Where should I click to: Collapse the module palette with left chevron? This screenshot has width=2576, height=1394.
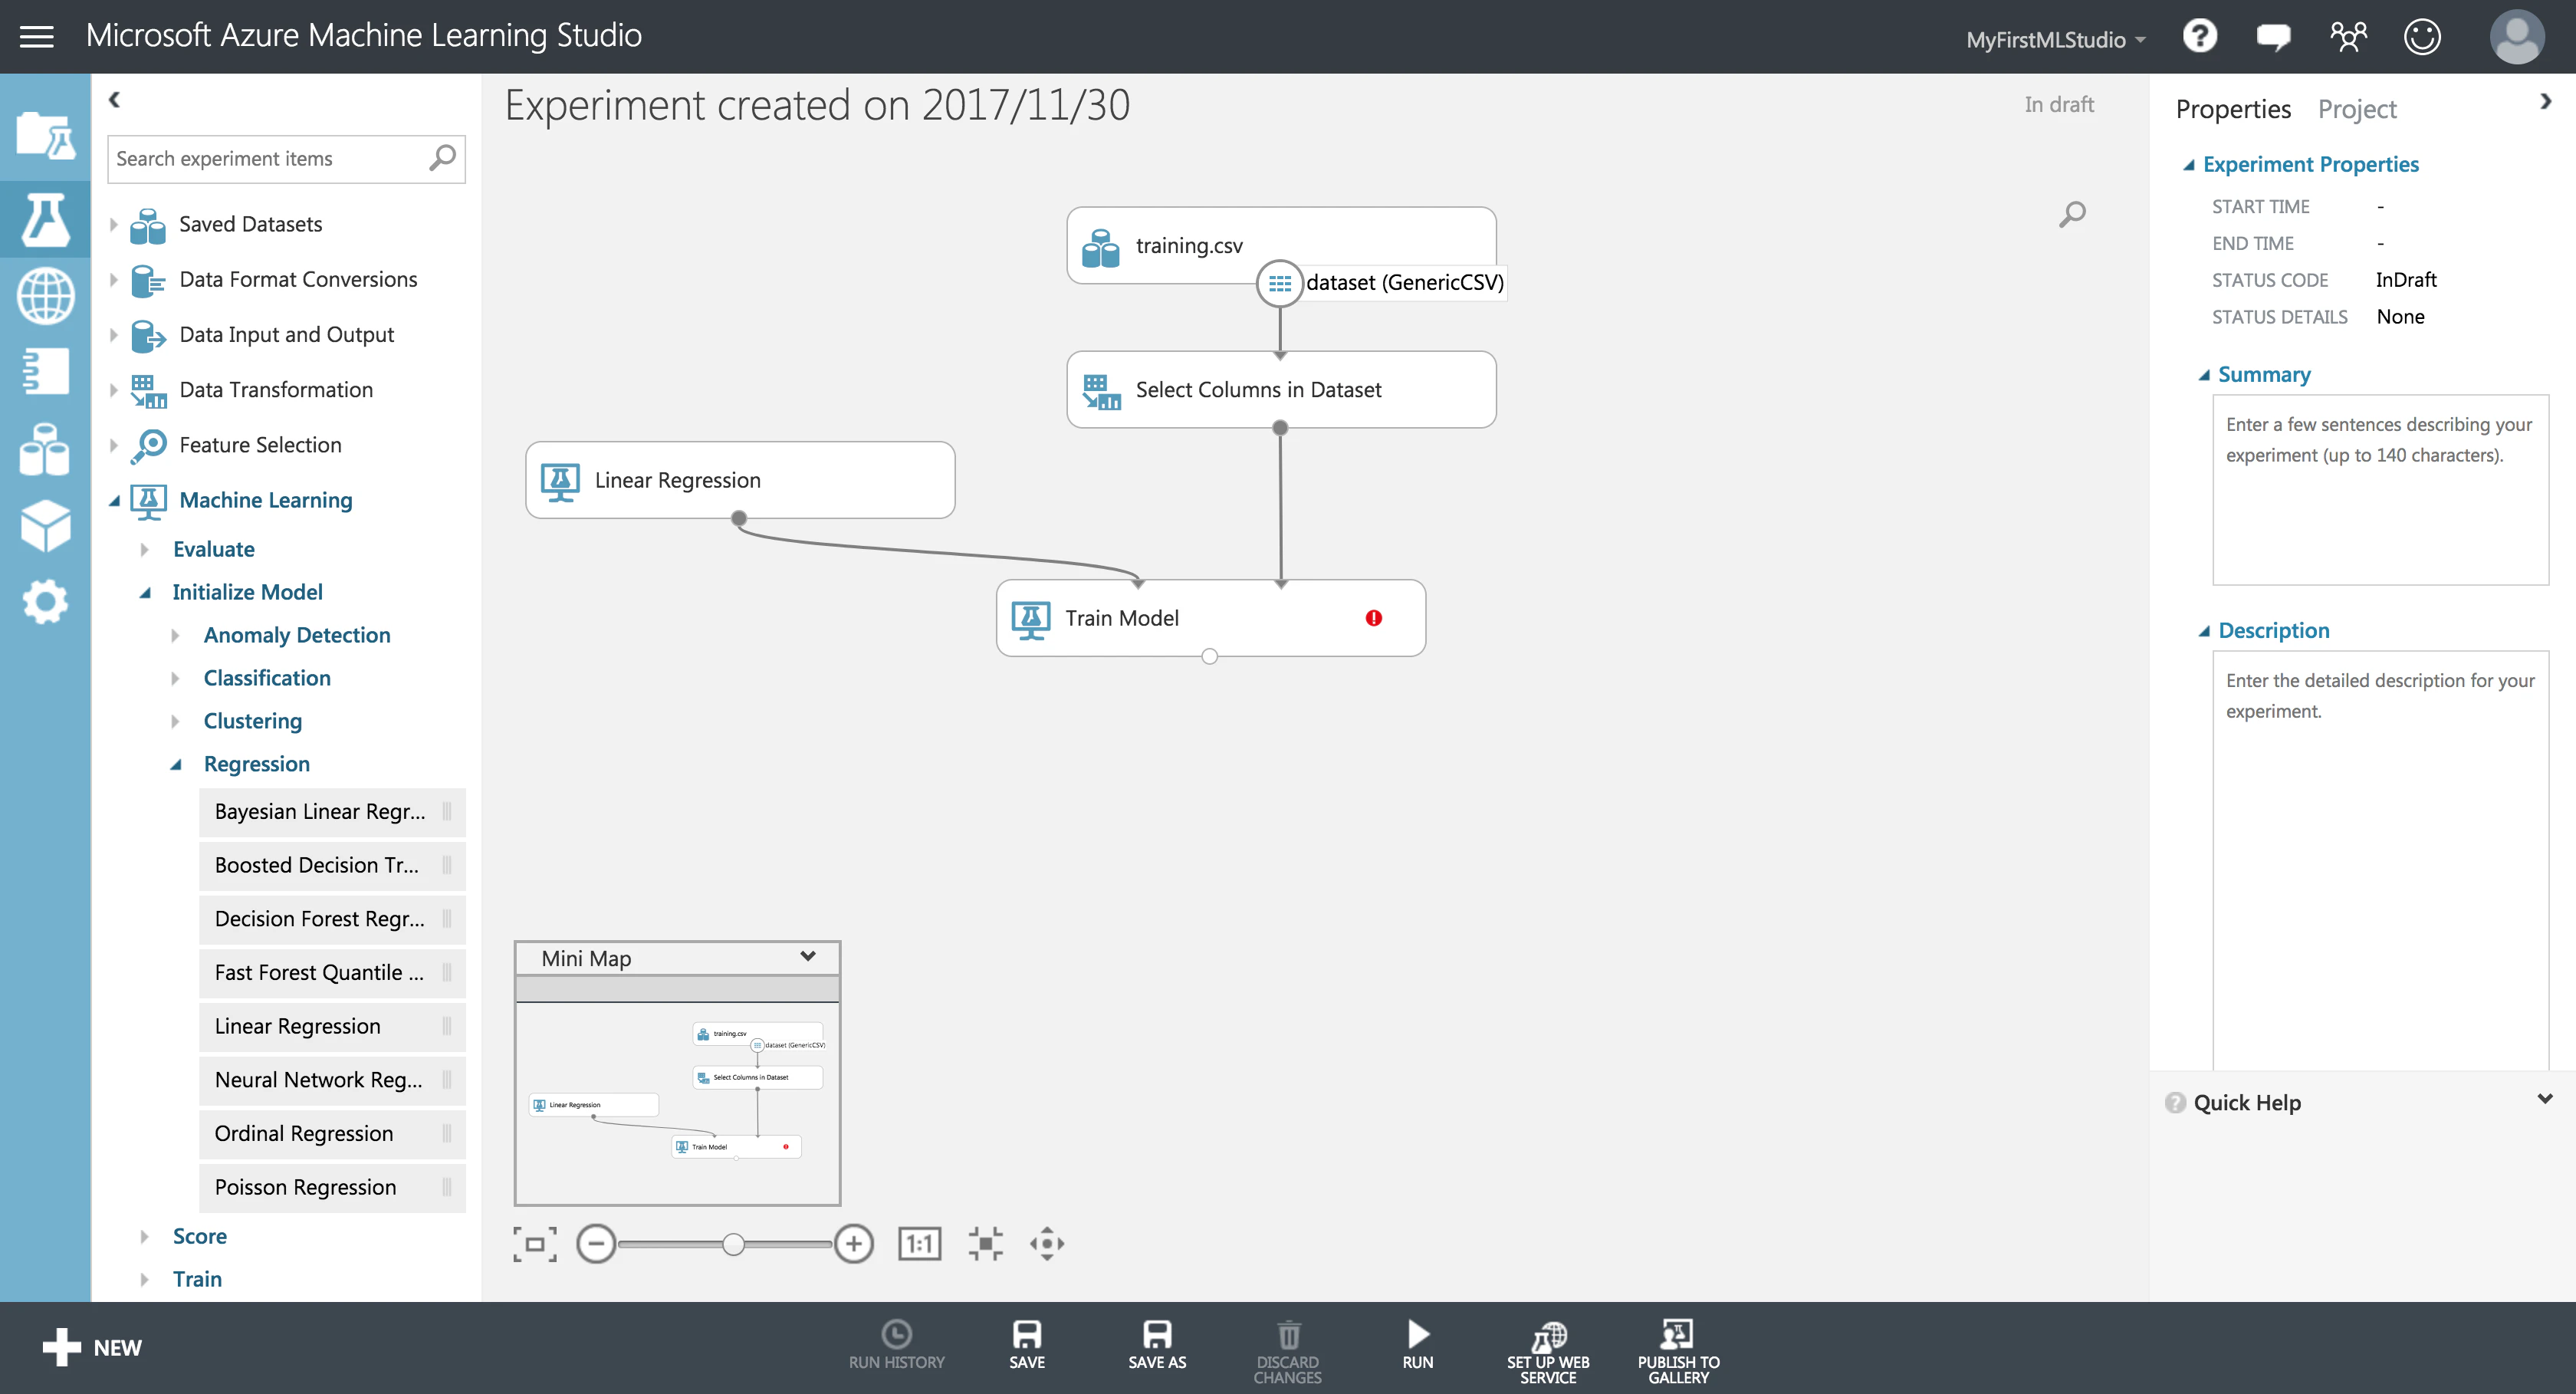tap(114, 99)
